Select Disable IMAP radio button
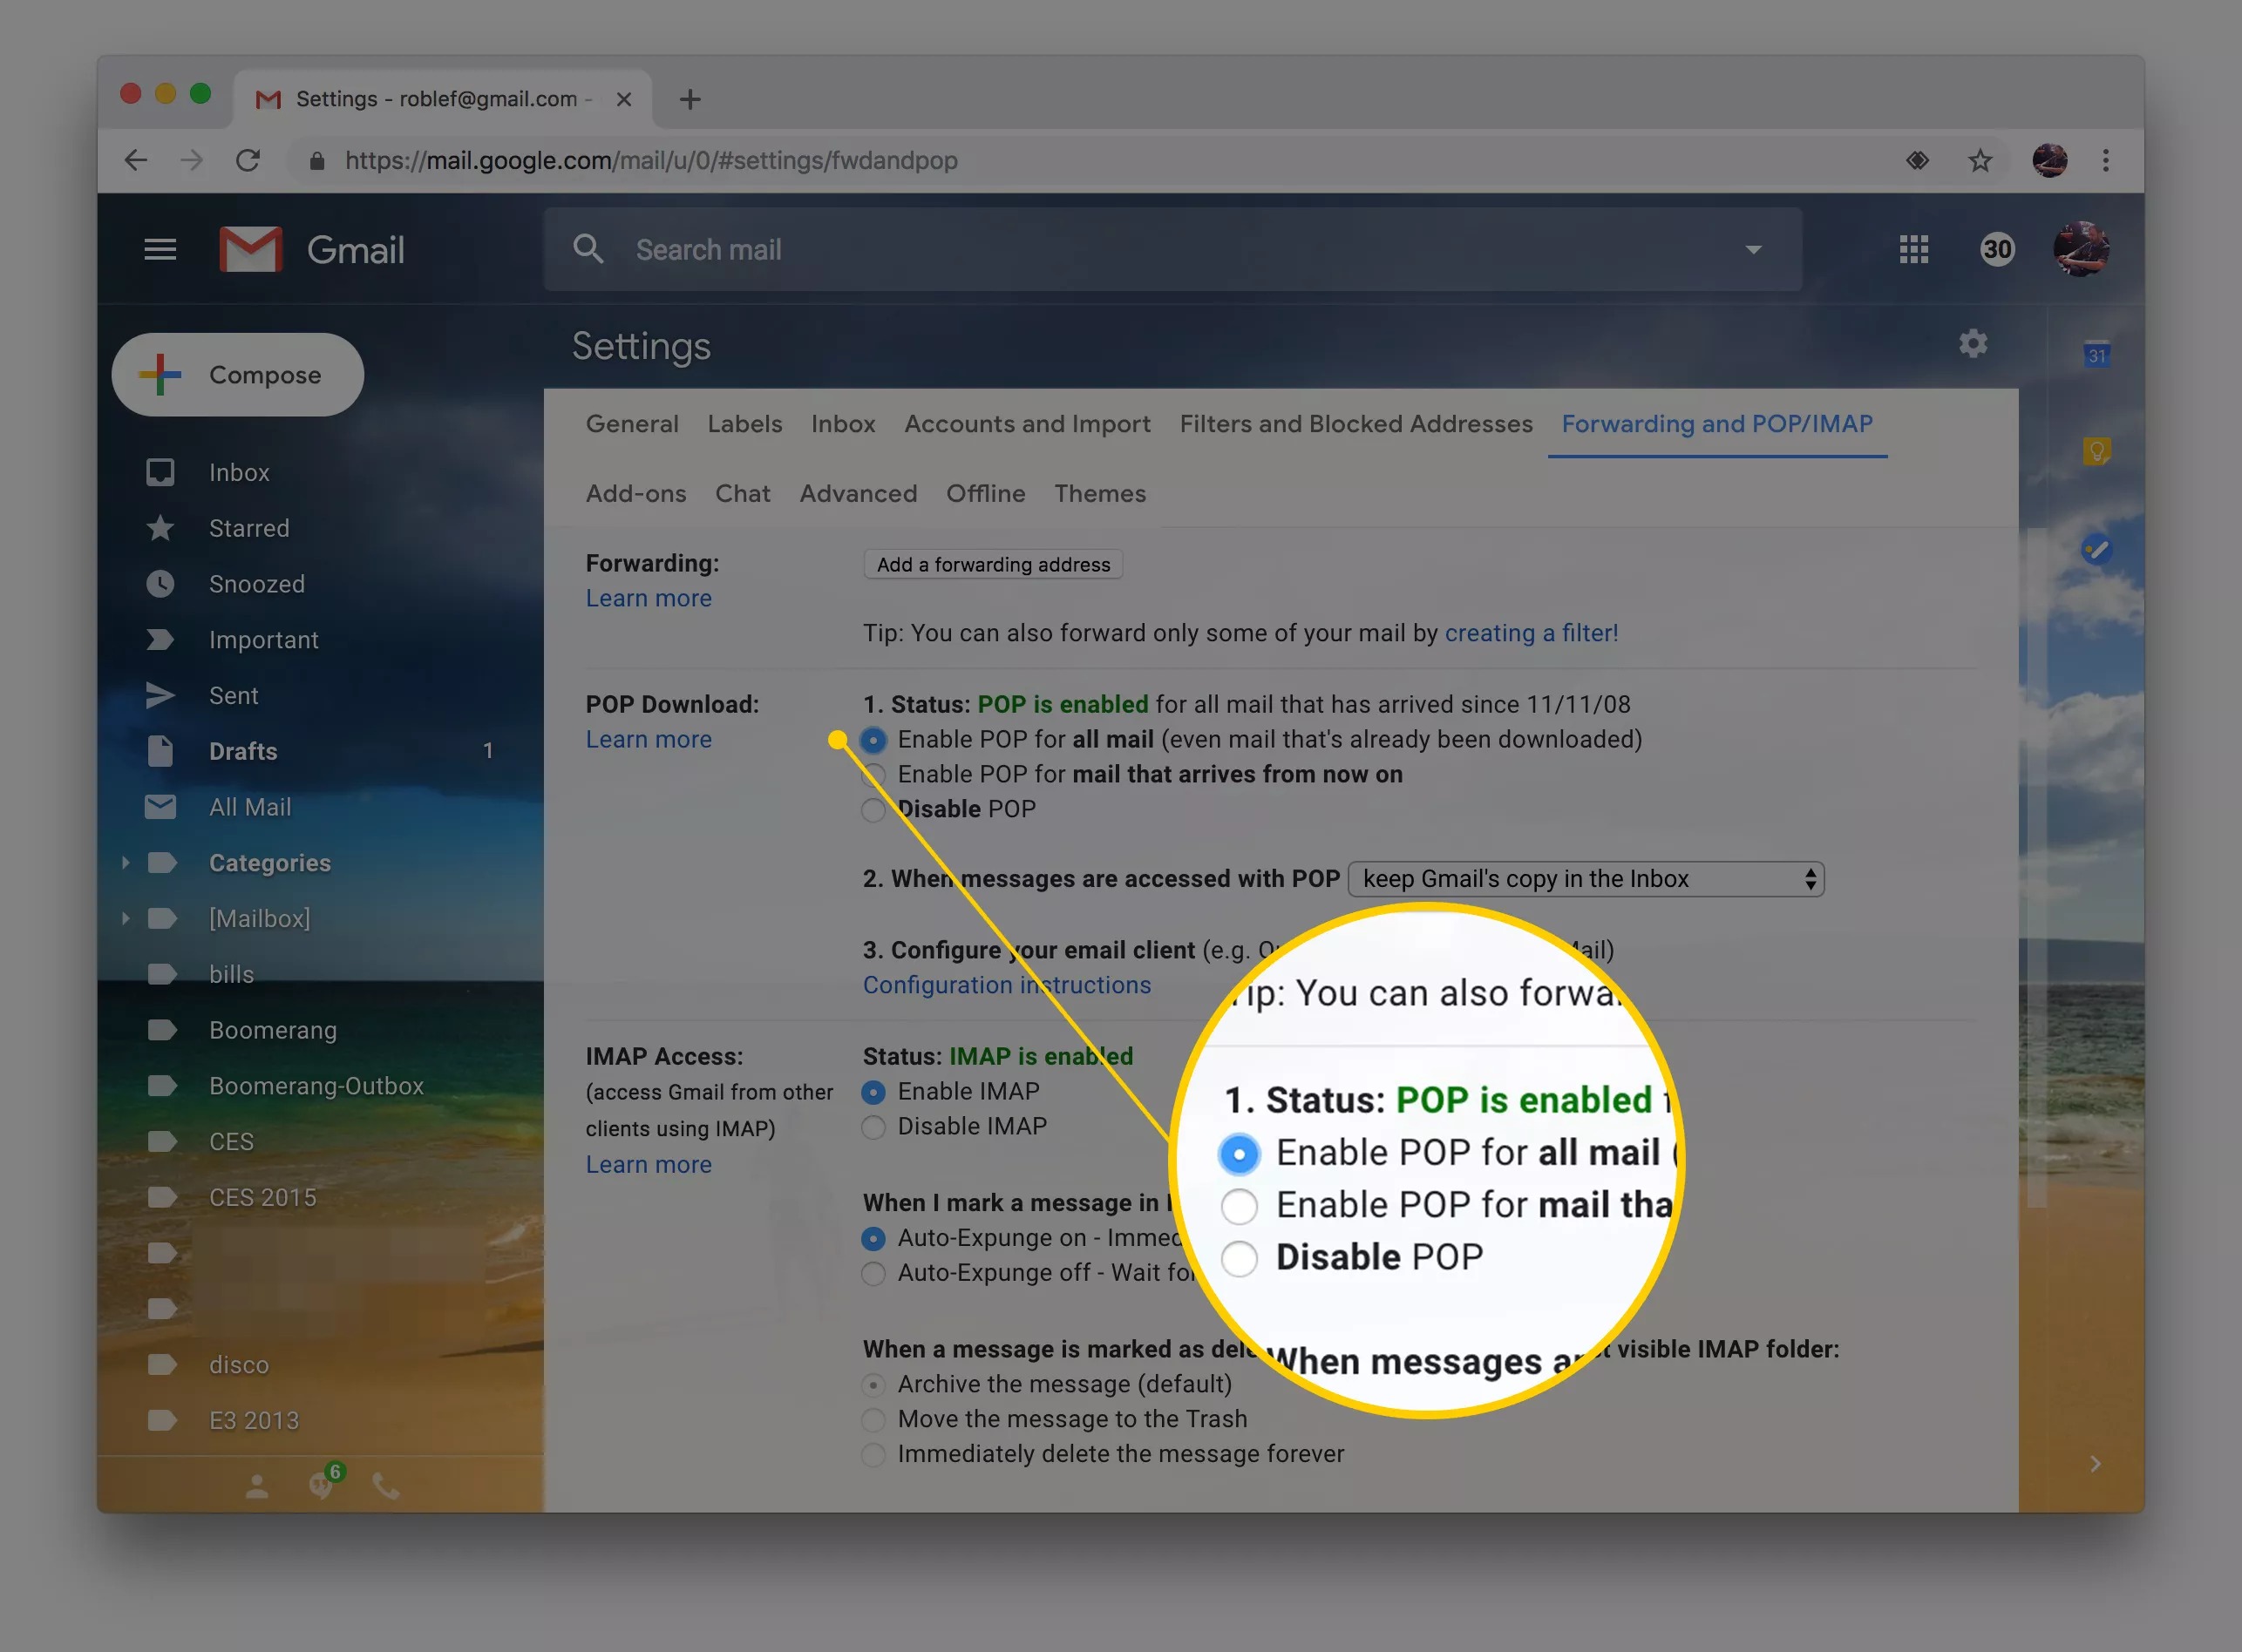The width and height of the screenshot is (2242, 1652). click(x=873, y=1127)
